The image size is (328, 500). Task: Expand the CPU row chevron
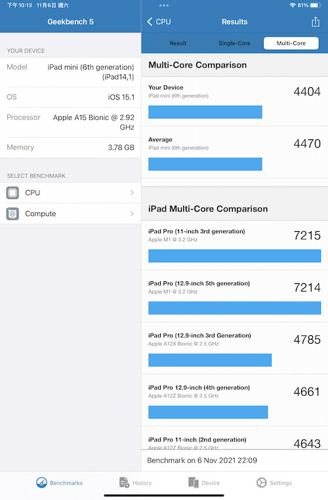tap(132, 193)
